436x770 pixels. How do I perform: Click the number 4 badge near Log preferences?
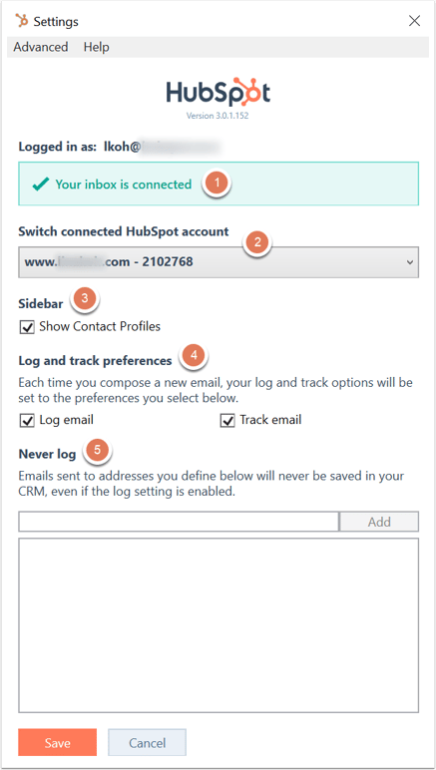coord(194,356)
